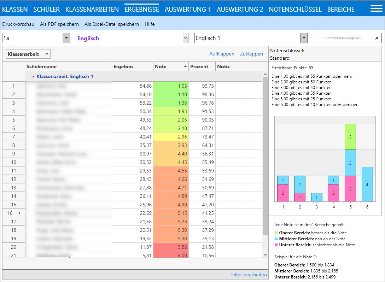
Task: Click the Aufklappen link
Action: [x=222, y=54]
